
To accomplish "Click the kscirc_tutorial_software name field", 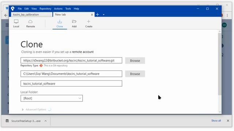I will coord(71,83).
